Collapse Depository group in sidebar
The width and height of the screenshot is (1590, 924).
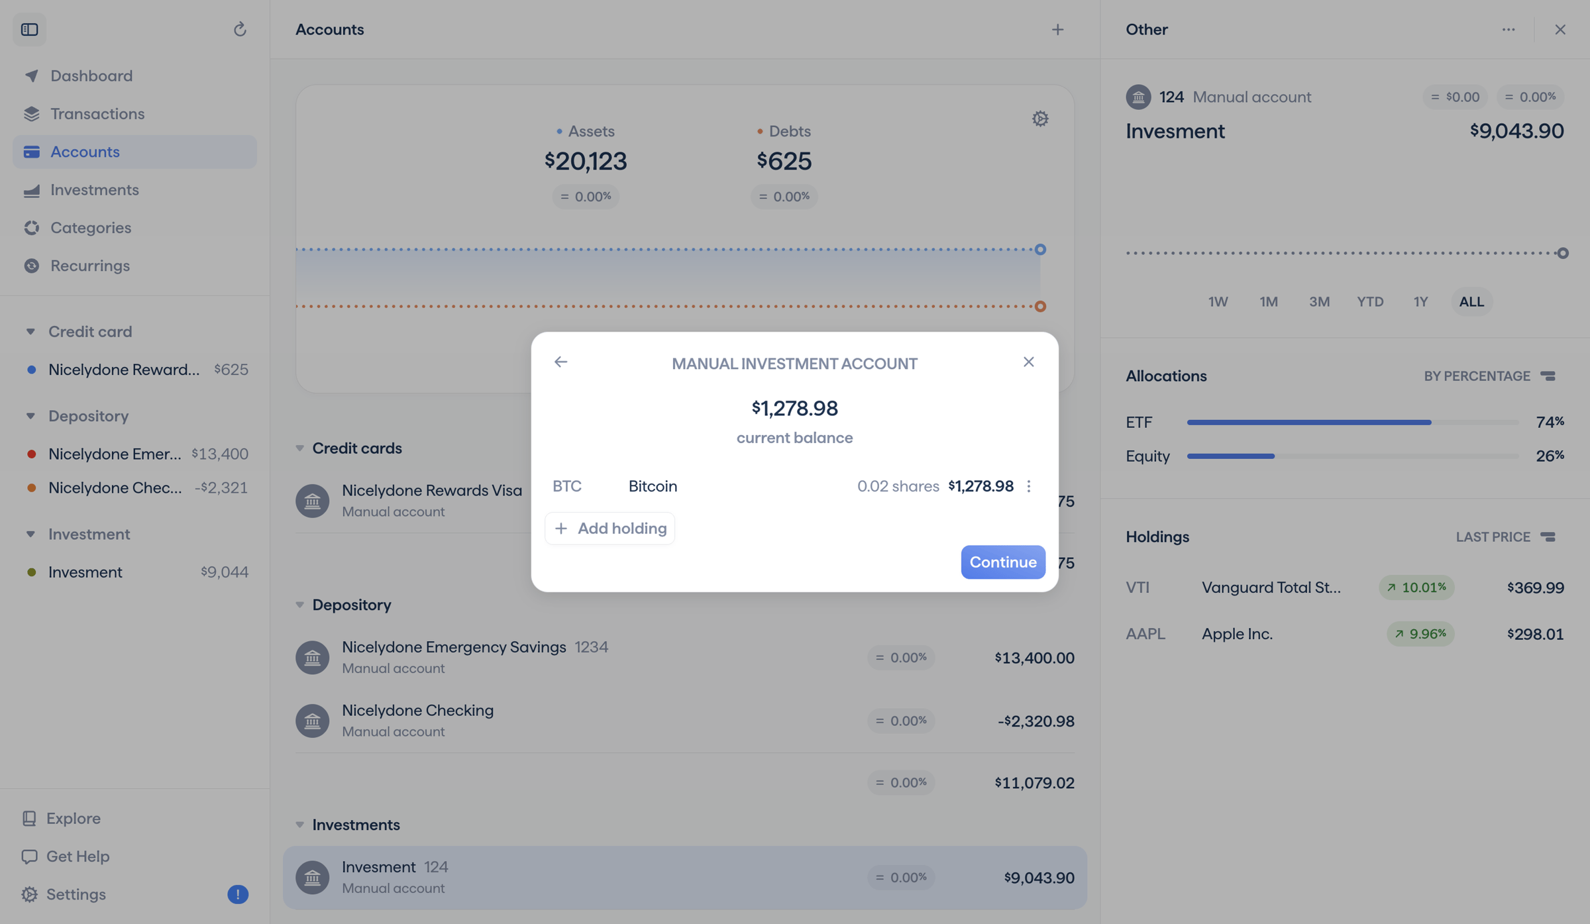(30, 416)
